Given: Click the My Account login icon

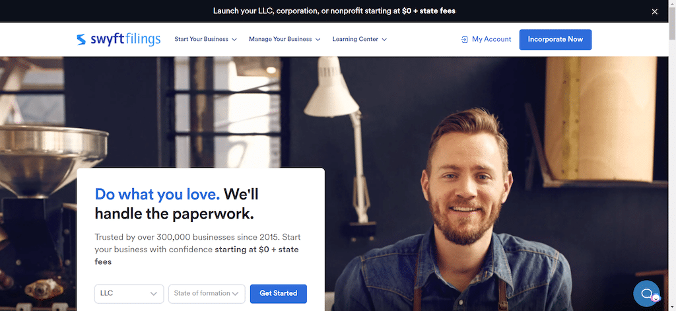Looking at the screenshot, I should click(464, 39).
